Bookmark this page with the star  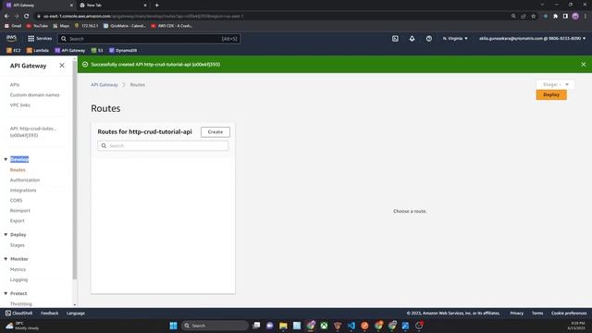[x=533, y=17]
